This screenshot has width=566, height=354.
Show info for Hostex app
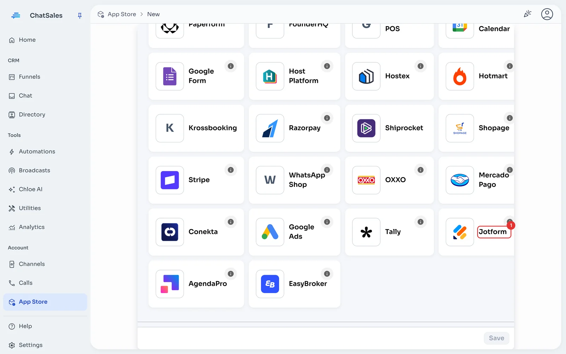coord(420,66)
